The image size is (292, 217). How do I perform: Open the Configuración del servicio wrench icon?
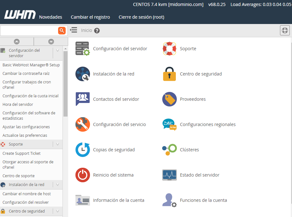click(82, 124)
